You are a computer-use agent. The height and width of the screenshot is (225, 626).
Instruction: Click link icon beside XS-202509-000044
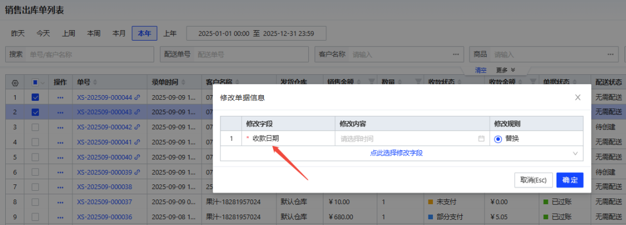137,97
